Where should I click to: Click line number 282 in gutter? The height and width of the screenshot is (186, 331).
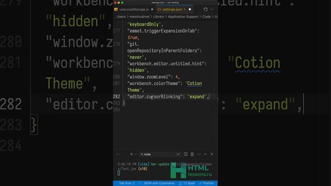pos(116,97)
